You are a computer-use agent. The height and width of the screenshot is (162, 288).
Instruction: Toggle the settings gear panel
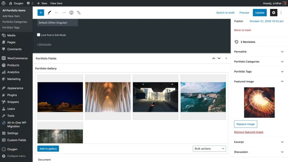[x=273, y=13]
